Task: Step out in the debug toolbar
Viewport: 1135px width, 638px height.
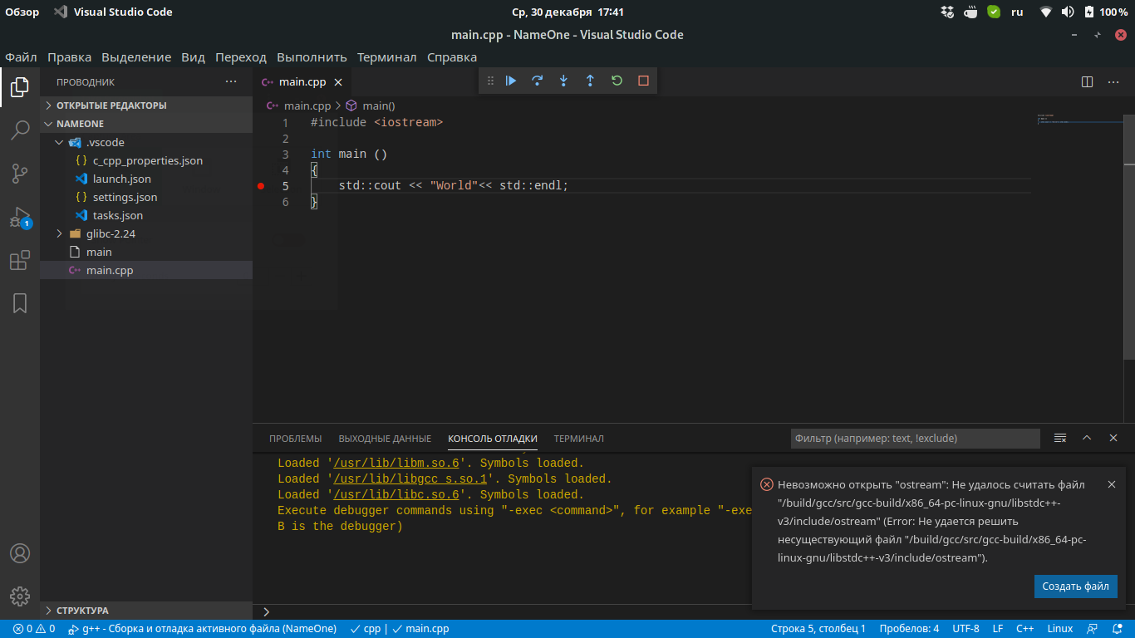Action: click(x=590, y=81)
